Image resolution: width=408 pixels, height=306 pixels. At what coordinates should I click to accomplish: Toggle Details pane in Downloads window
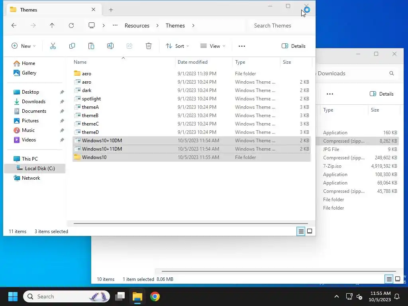point(382,94)
